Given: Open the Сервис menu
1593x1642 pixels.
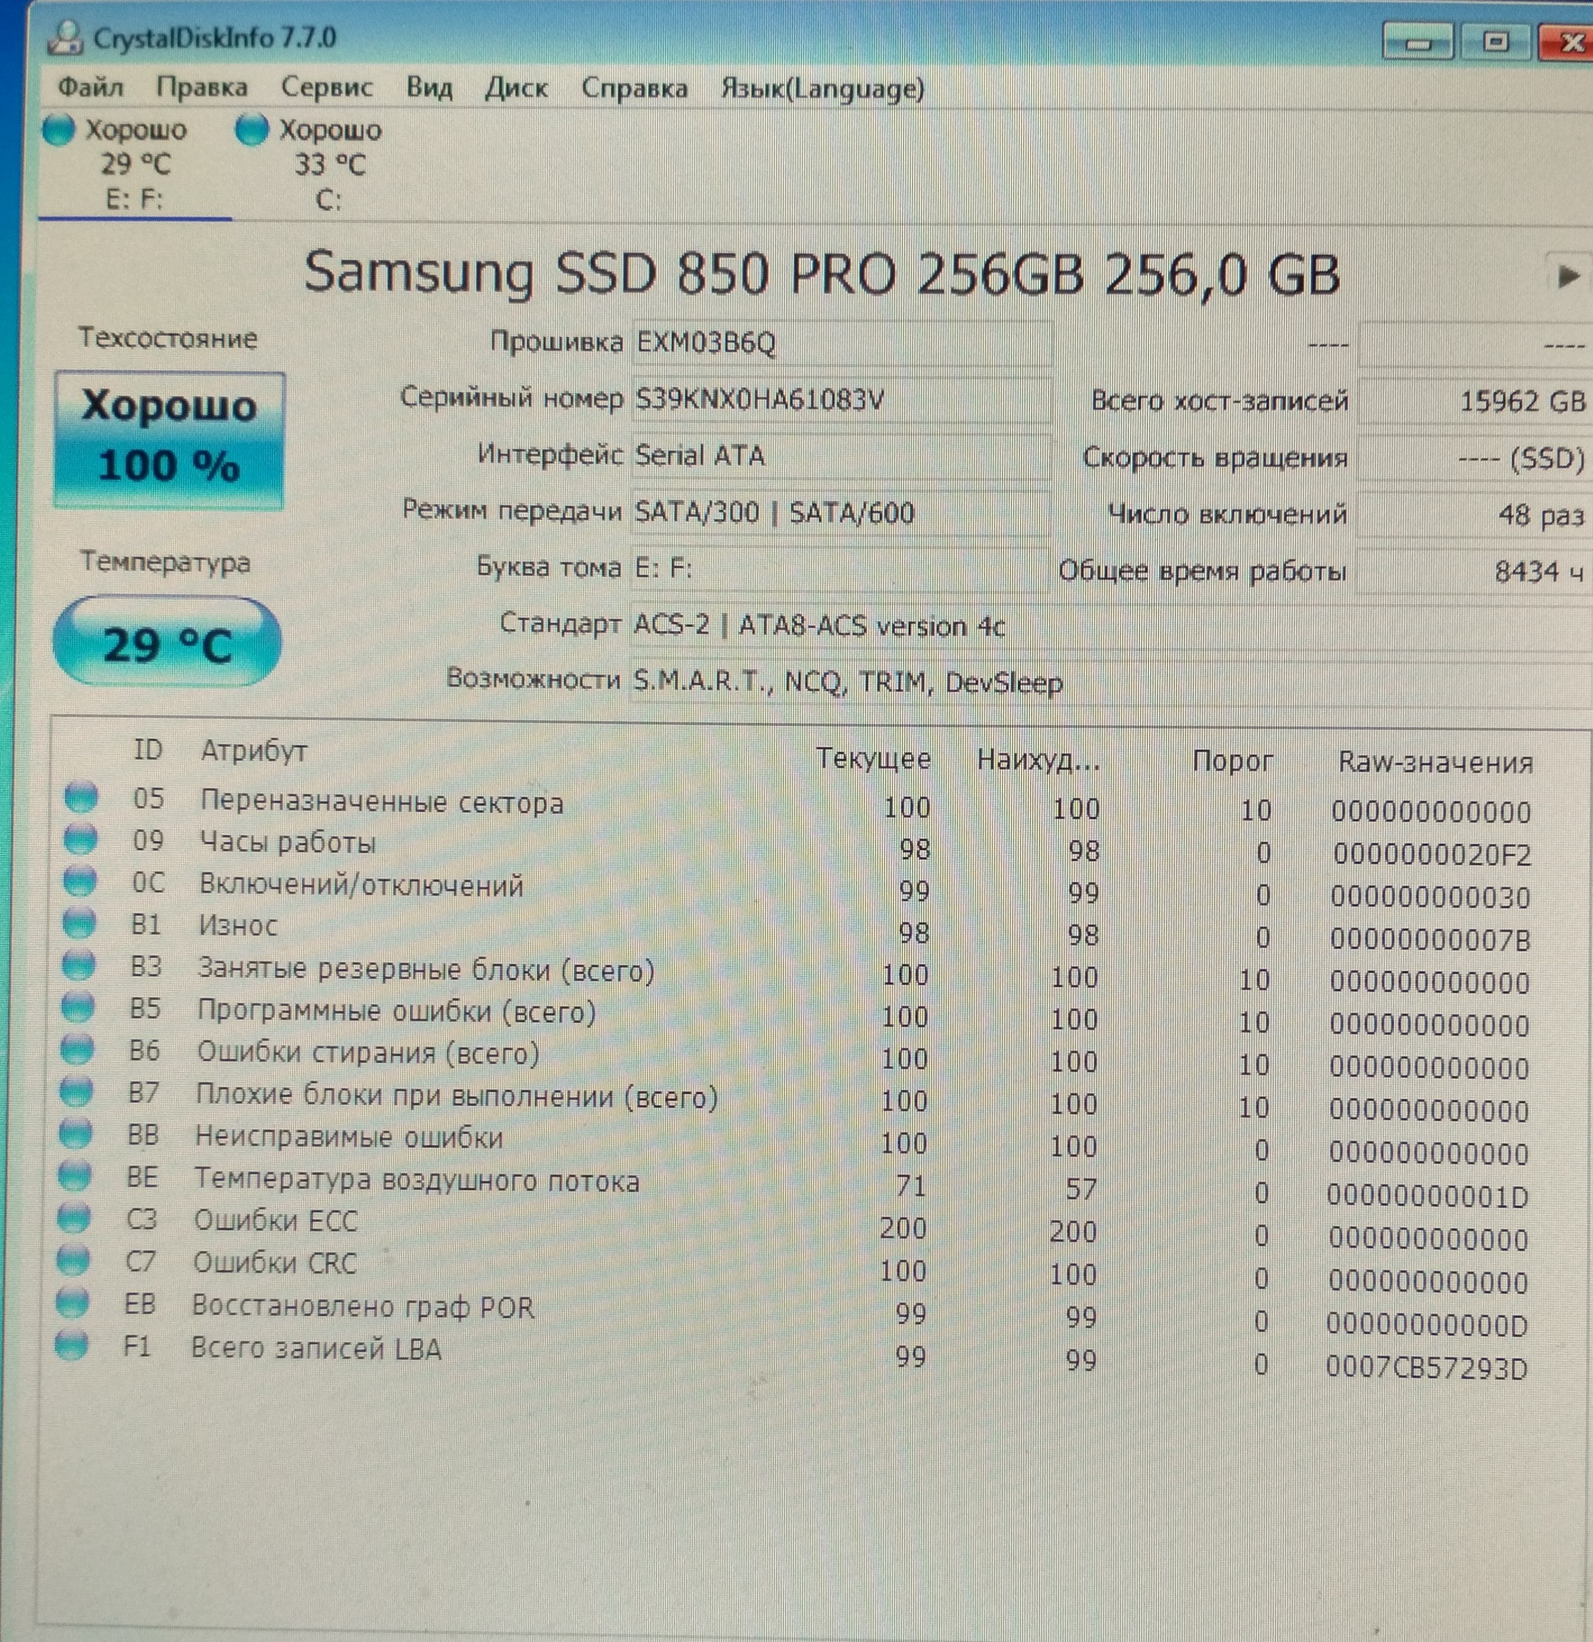Looking at the screenshot, I should pyautogui.click(x=327, y=88).
